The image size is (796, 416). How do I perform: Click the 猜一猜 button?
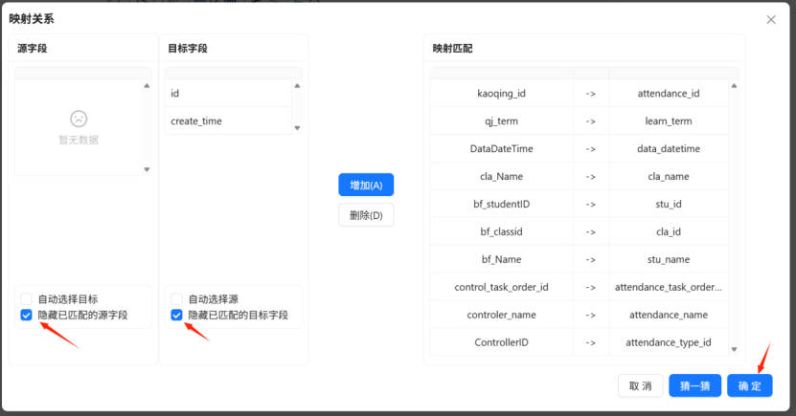click(694, 386)
